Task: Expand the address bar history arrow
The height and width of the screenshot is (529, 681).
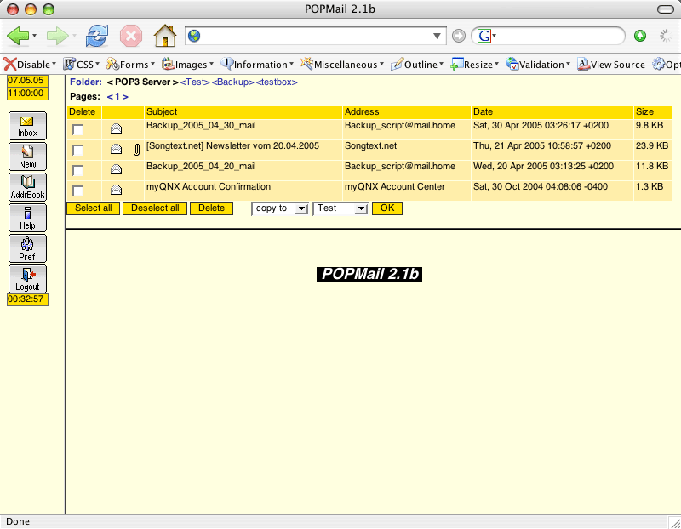Action: pyautogui.click(x=437, y=36)
